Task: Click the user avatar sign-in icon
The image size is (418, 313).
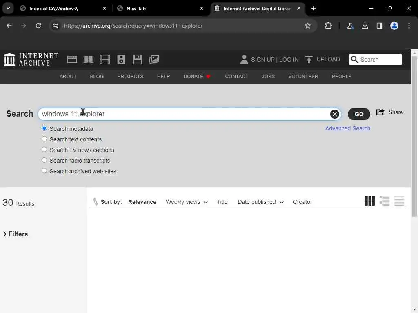Action: [x=244, y=60]
